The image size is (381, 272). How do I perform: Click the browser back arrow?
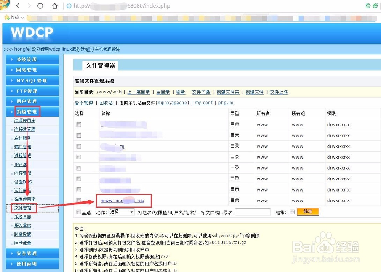pyautogui.click(x=18, y=6)
